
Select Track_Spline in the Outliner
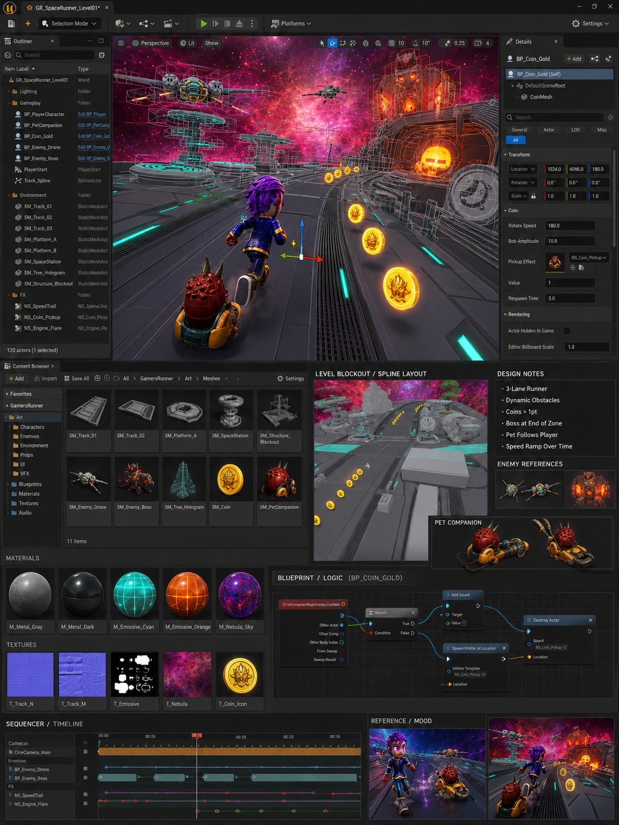click(x=37, y=181)
